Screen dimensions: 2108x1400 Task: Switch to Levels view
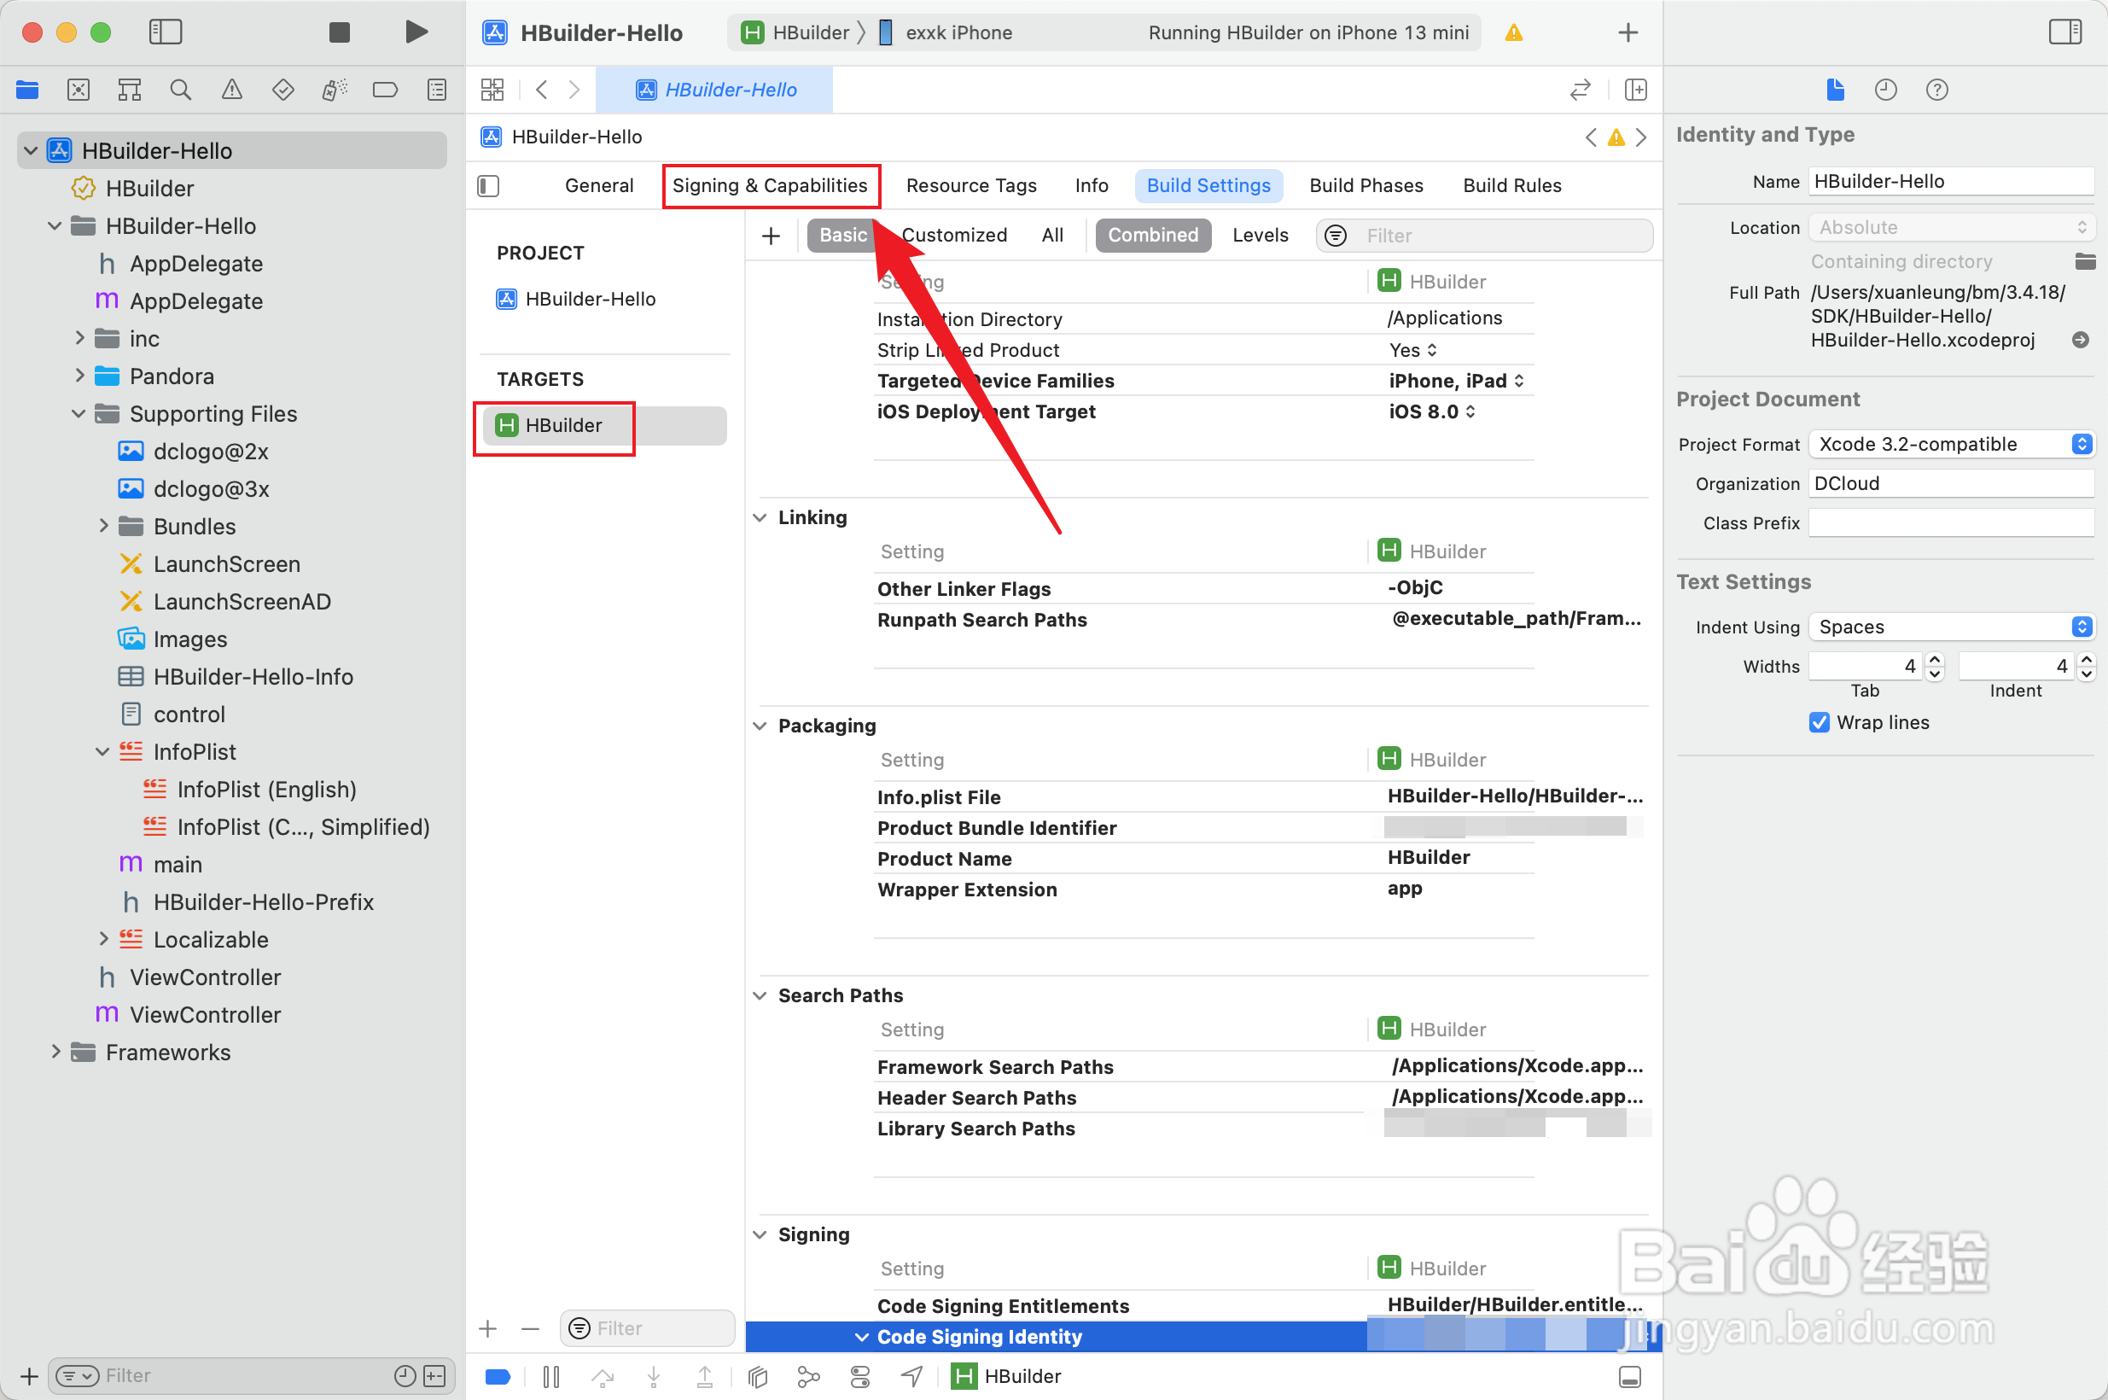coord(1261,235)
